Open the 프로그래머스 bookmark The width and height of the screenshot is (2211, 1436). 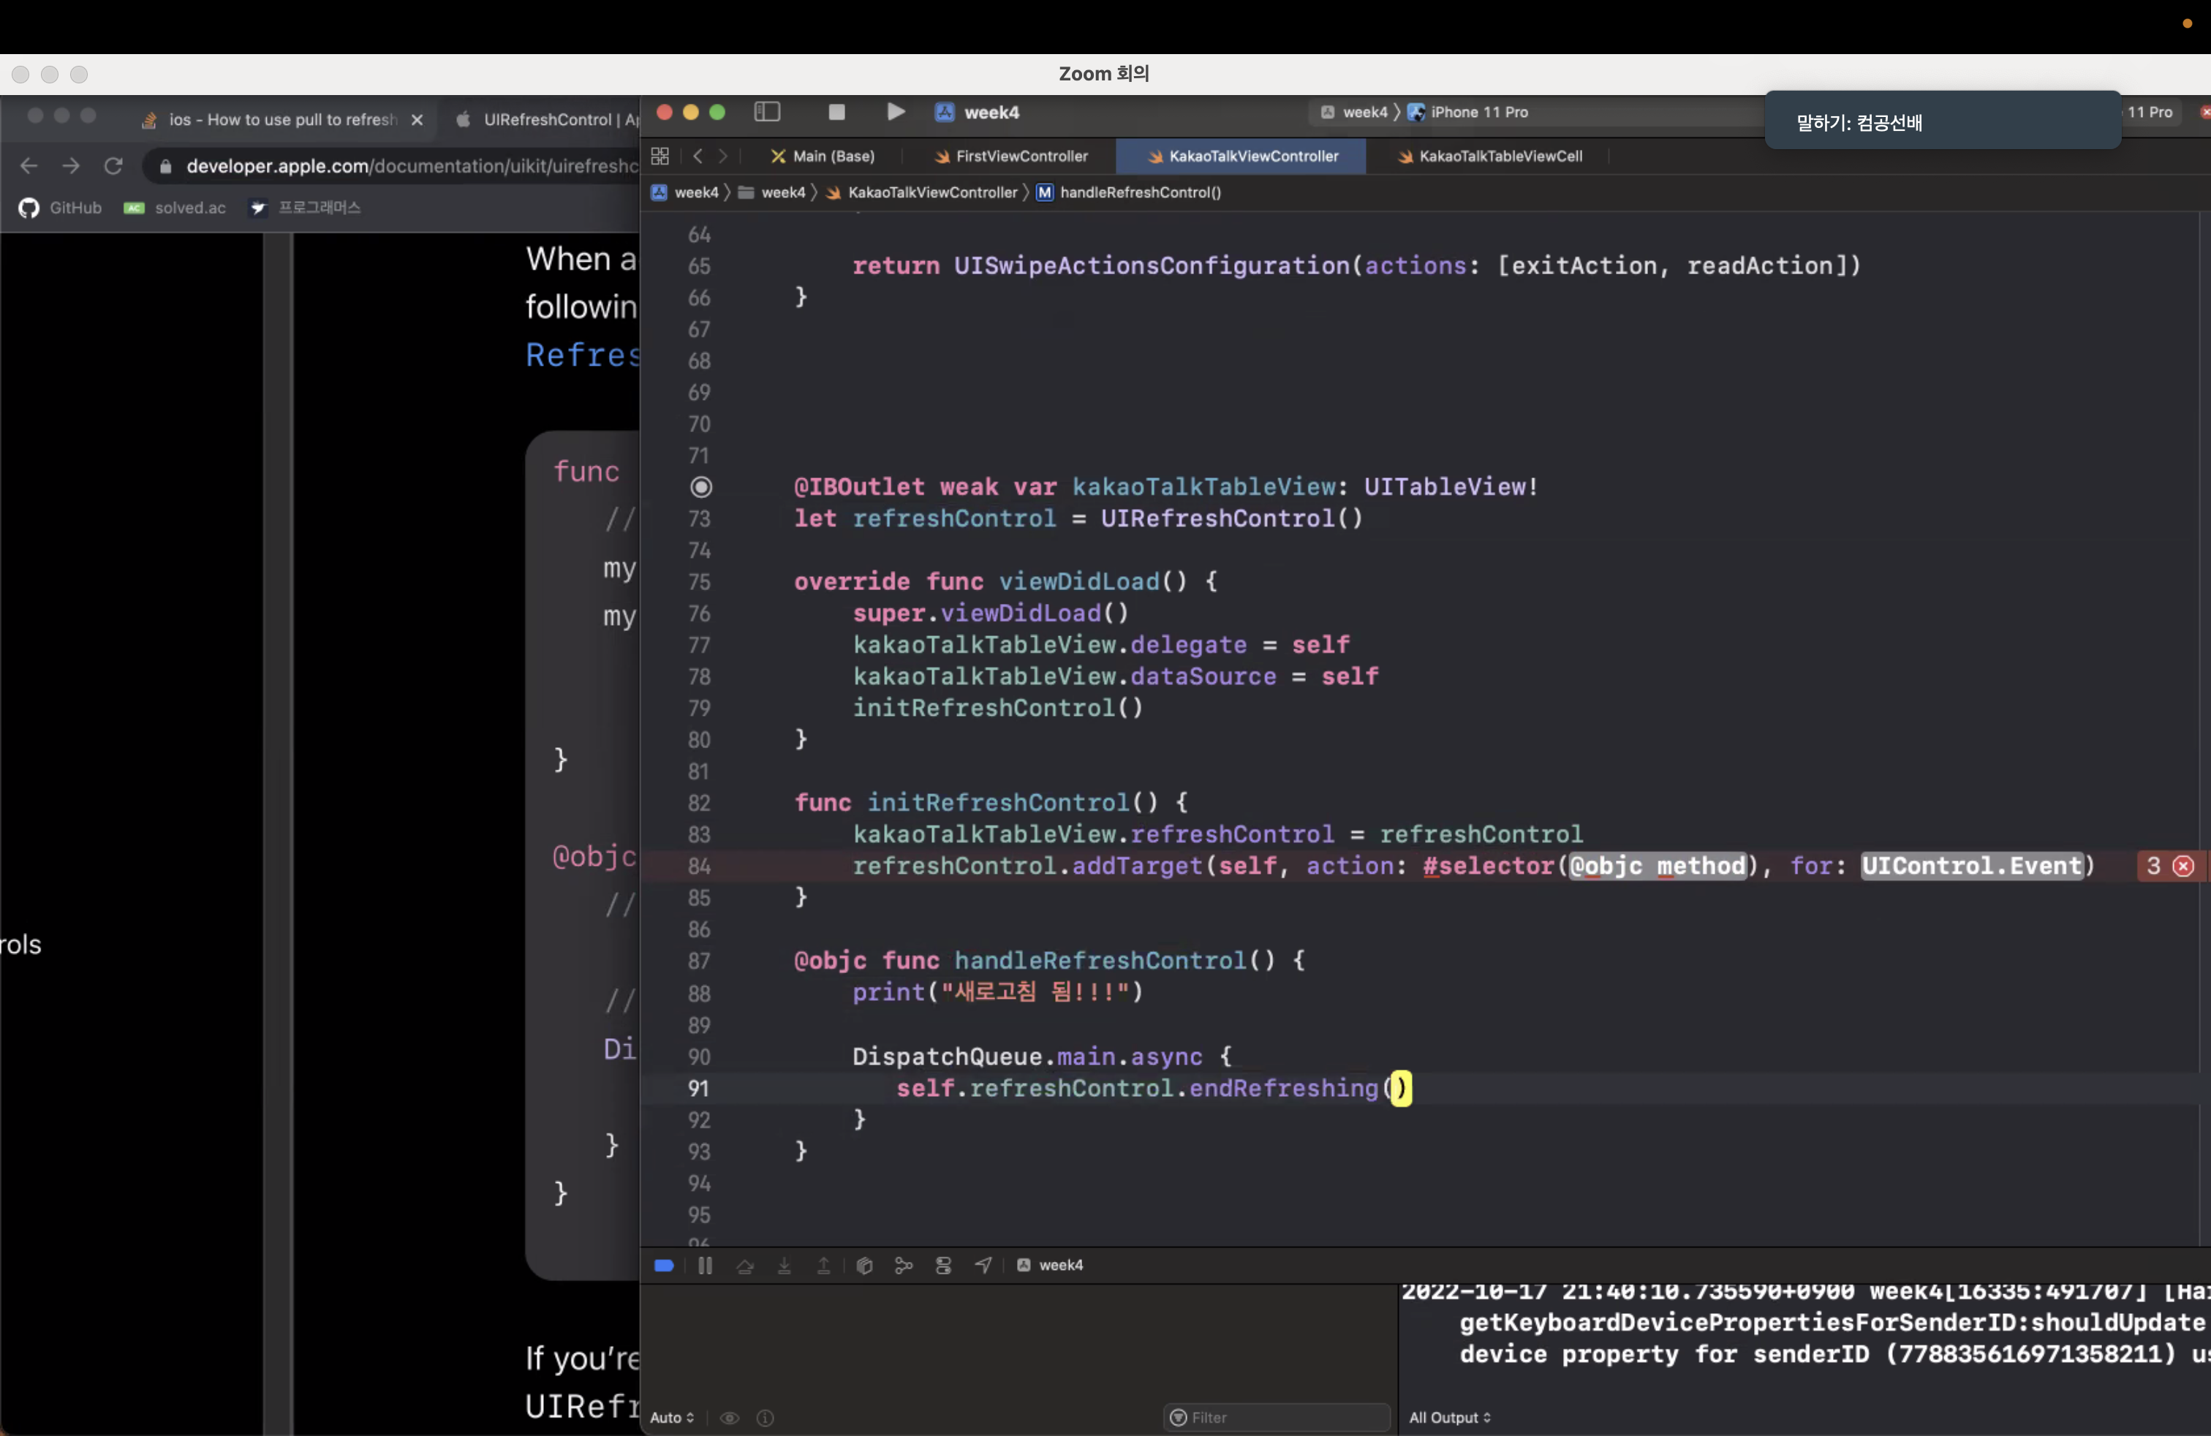[305, 208]
